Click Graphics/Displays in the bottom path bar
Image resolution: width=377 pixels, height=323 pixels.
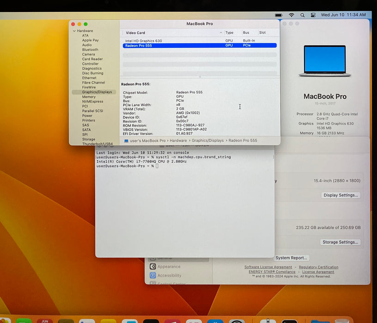[208, 140]
